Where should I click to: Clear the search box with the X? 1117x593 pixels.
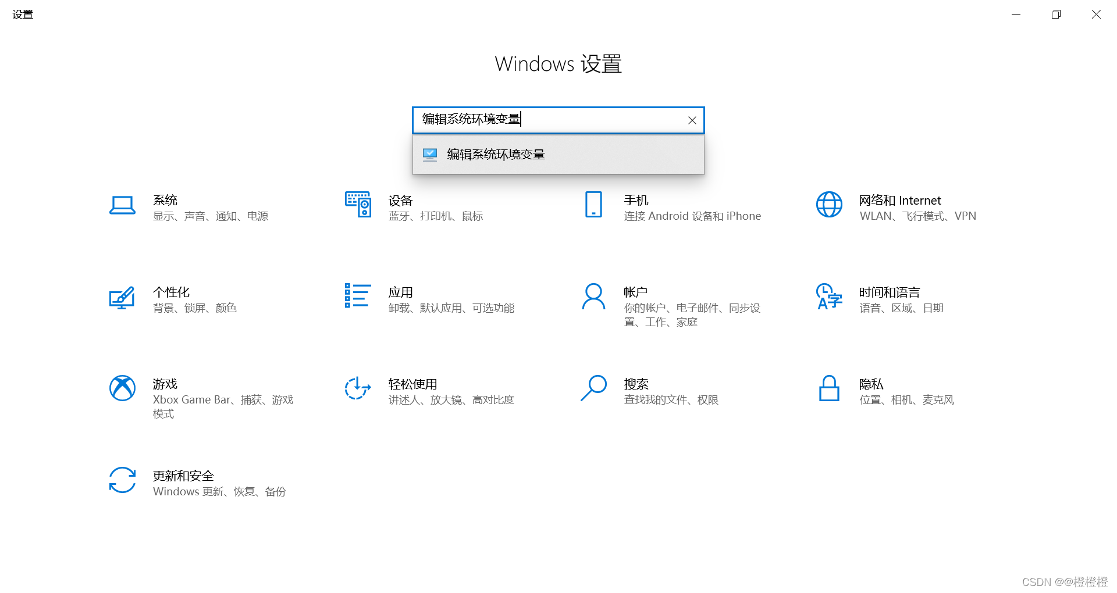692,120
